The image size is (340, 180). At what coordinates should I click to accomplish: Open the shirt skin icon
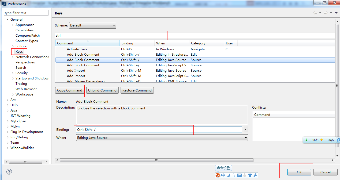click(x=250, y=175)
